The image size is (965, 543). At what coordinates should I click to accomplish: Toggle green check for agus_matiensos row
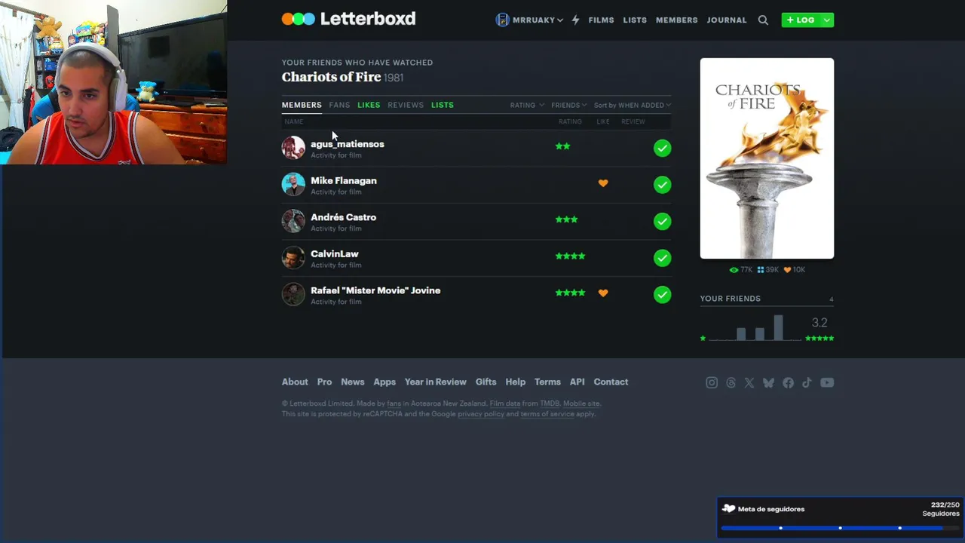pyautogui.click(x=662, y=148)
